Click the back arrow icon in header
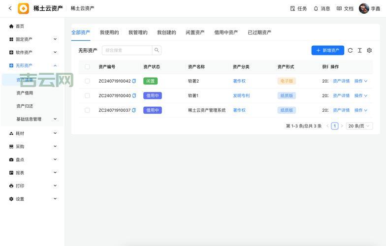This screenshot has width=386, height=246. [10, 8]
